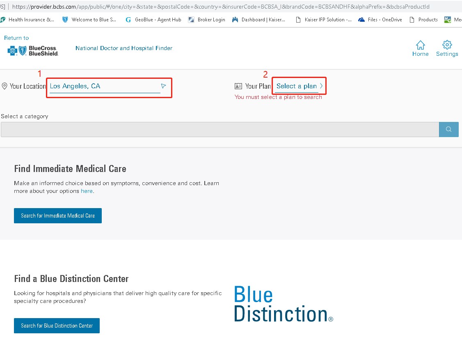Click National Doctor and Hospital Finder title
This screenshot has width=462, height=353.
pyautogui.click(x=124, y=48)
